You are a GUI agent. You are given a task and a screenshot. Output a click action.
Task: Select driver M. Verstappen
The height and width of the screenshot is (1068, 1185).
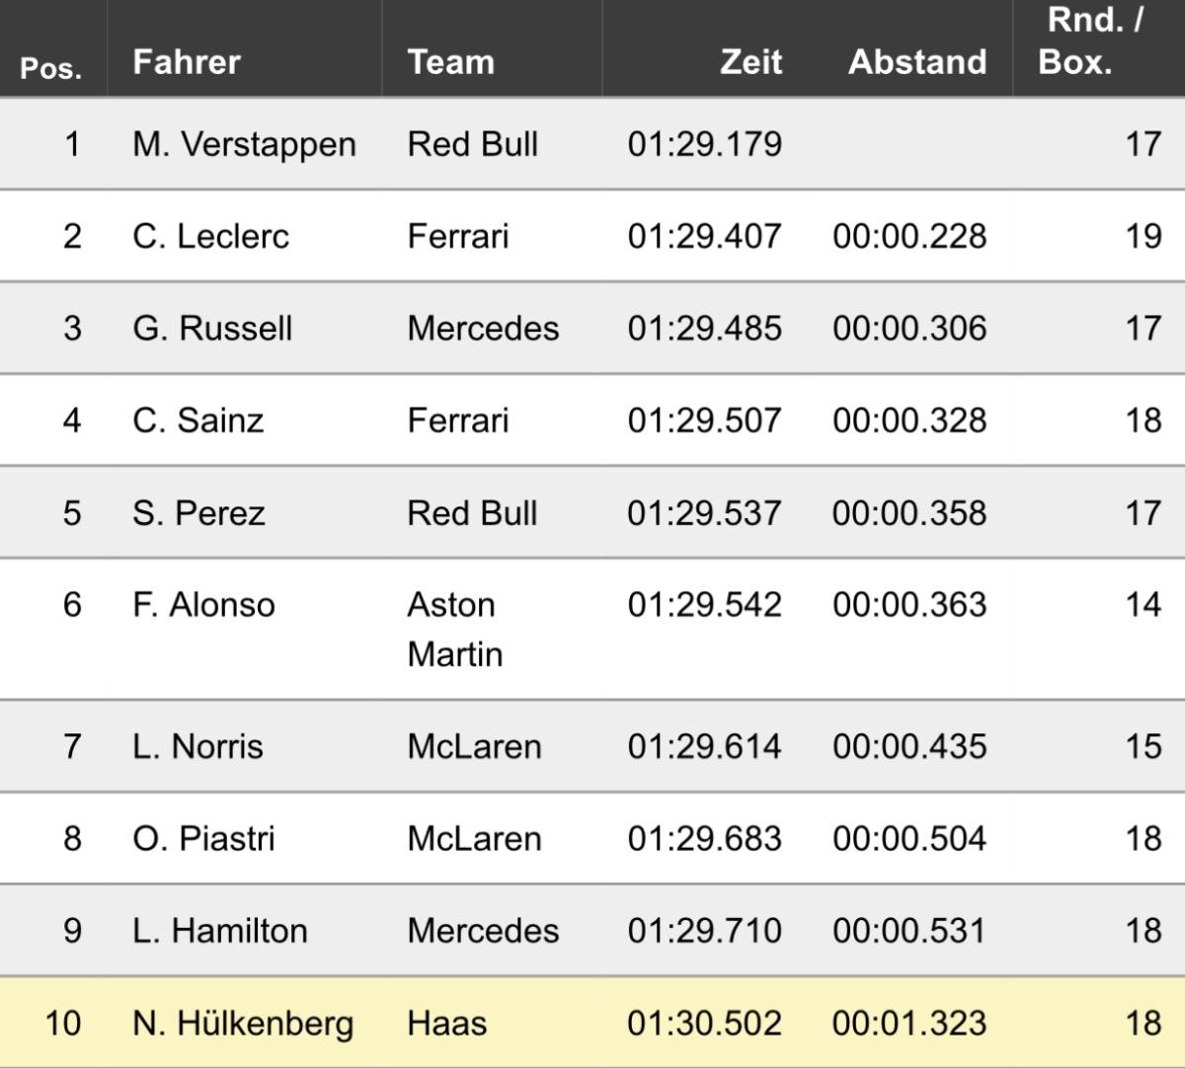(244, 144)
